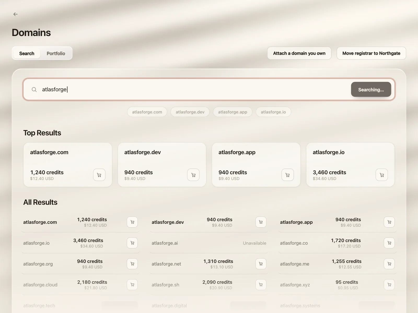This screenshot has height=313, width=418.
Task: Click the atlasforge.net row name
Action: click(x=166, y=264)
